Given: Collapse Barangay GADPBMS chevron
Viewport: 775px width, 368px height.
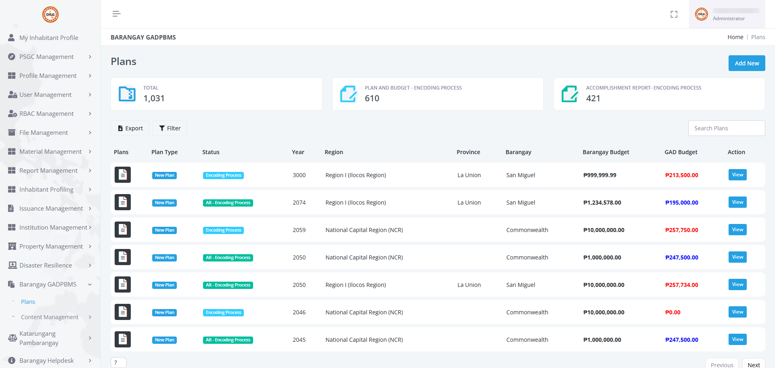Looking at the screenshot, I should pyautogui.click(x=90, y=284).
